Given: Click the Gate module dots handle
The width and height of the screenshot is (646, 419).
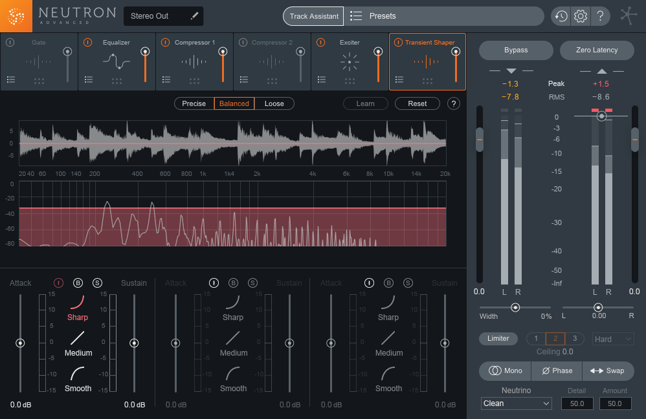Looking at the screenshot, I should [39, 81].
